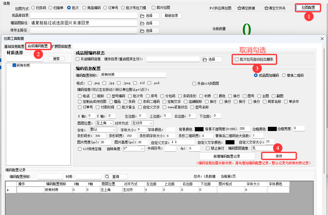Click the 编码配置别称 input field containing 所有材质
Screen dimensions: 328x215
tap(133, 75)
